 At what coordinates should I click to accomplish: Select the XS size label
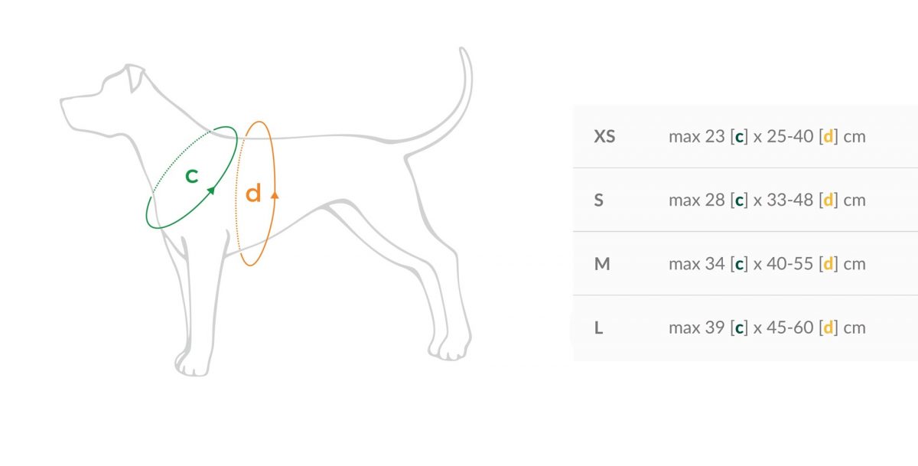[x=604, y=137]
